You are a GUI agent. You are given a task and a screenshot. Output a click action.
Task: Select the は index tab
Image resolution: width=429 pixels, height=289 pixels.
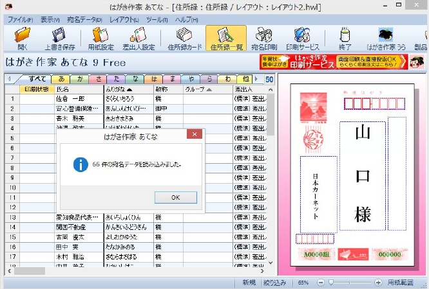click(154, 79)
